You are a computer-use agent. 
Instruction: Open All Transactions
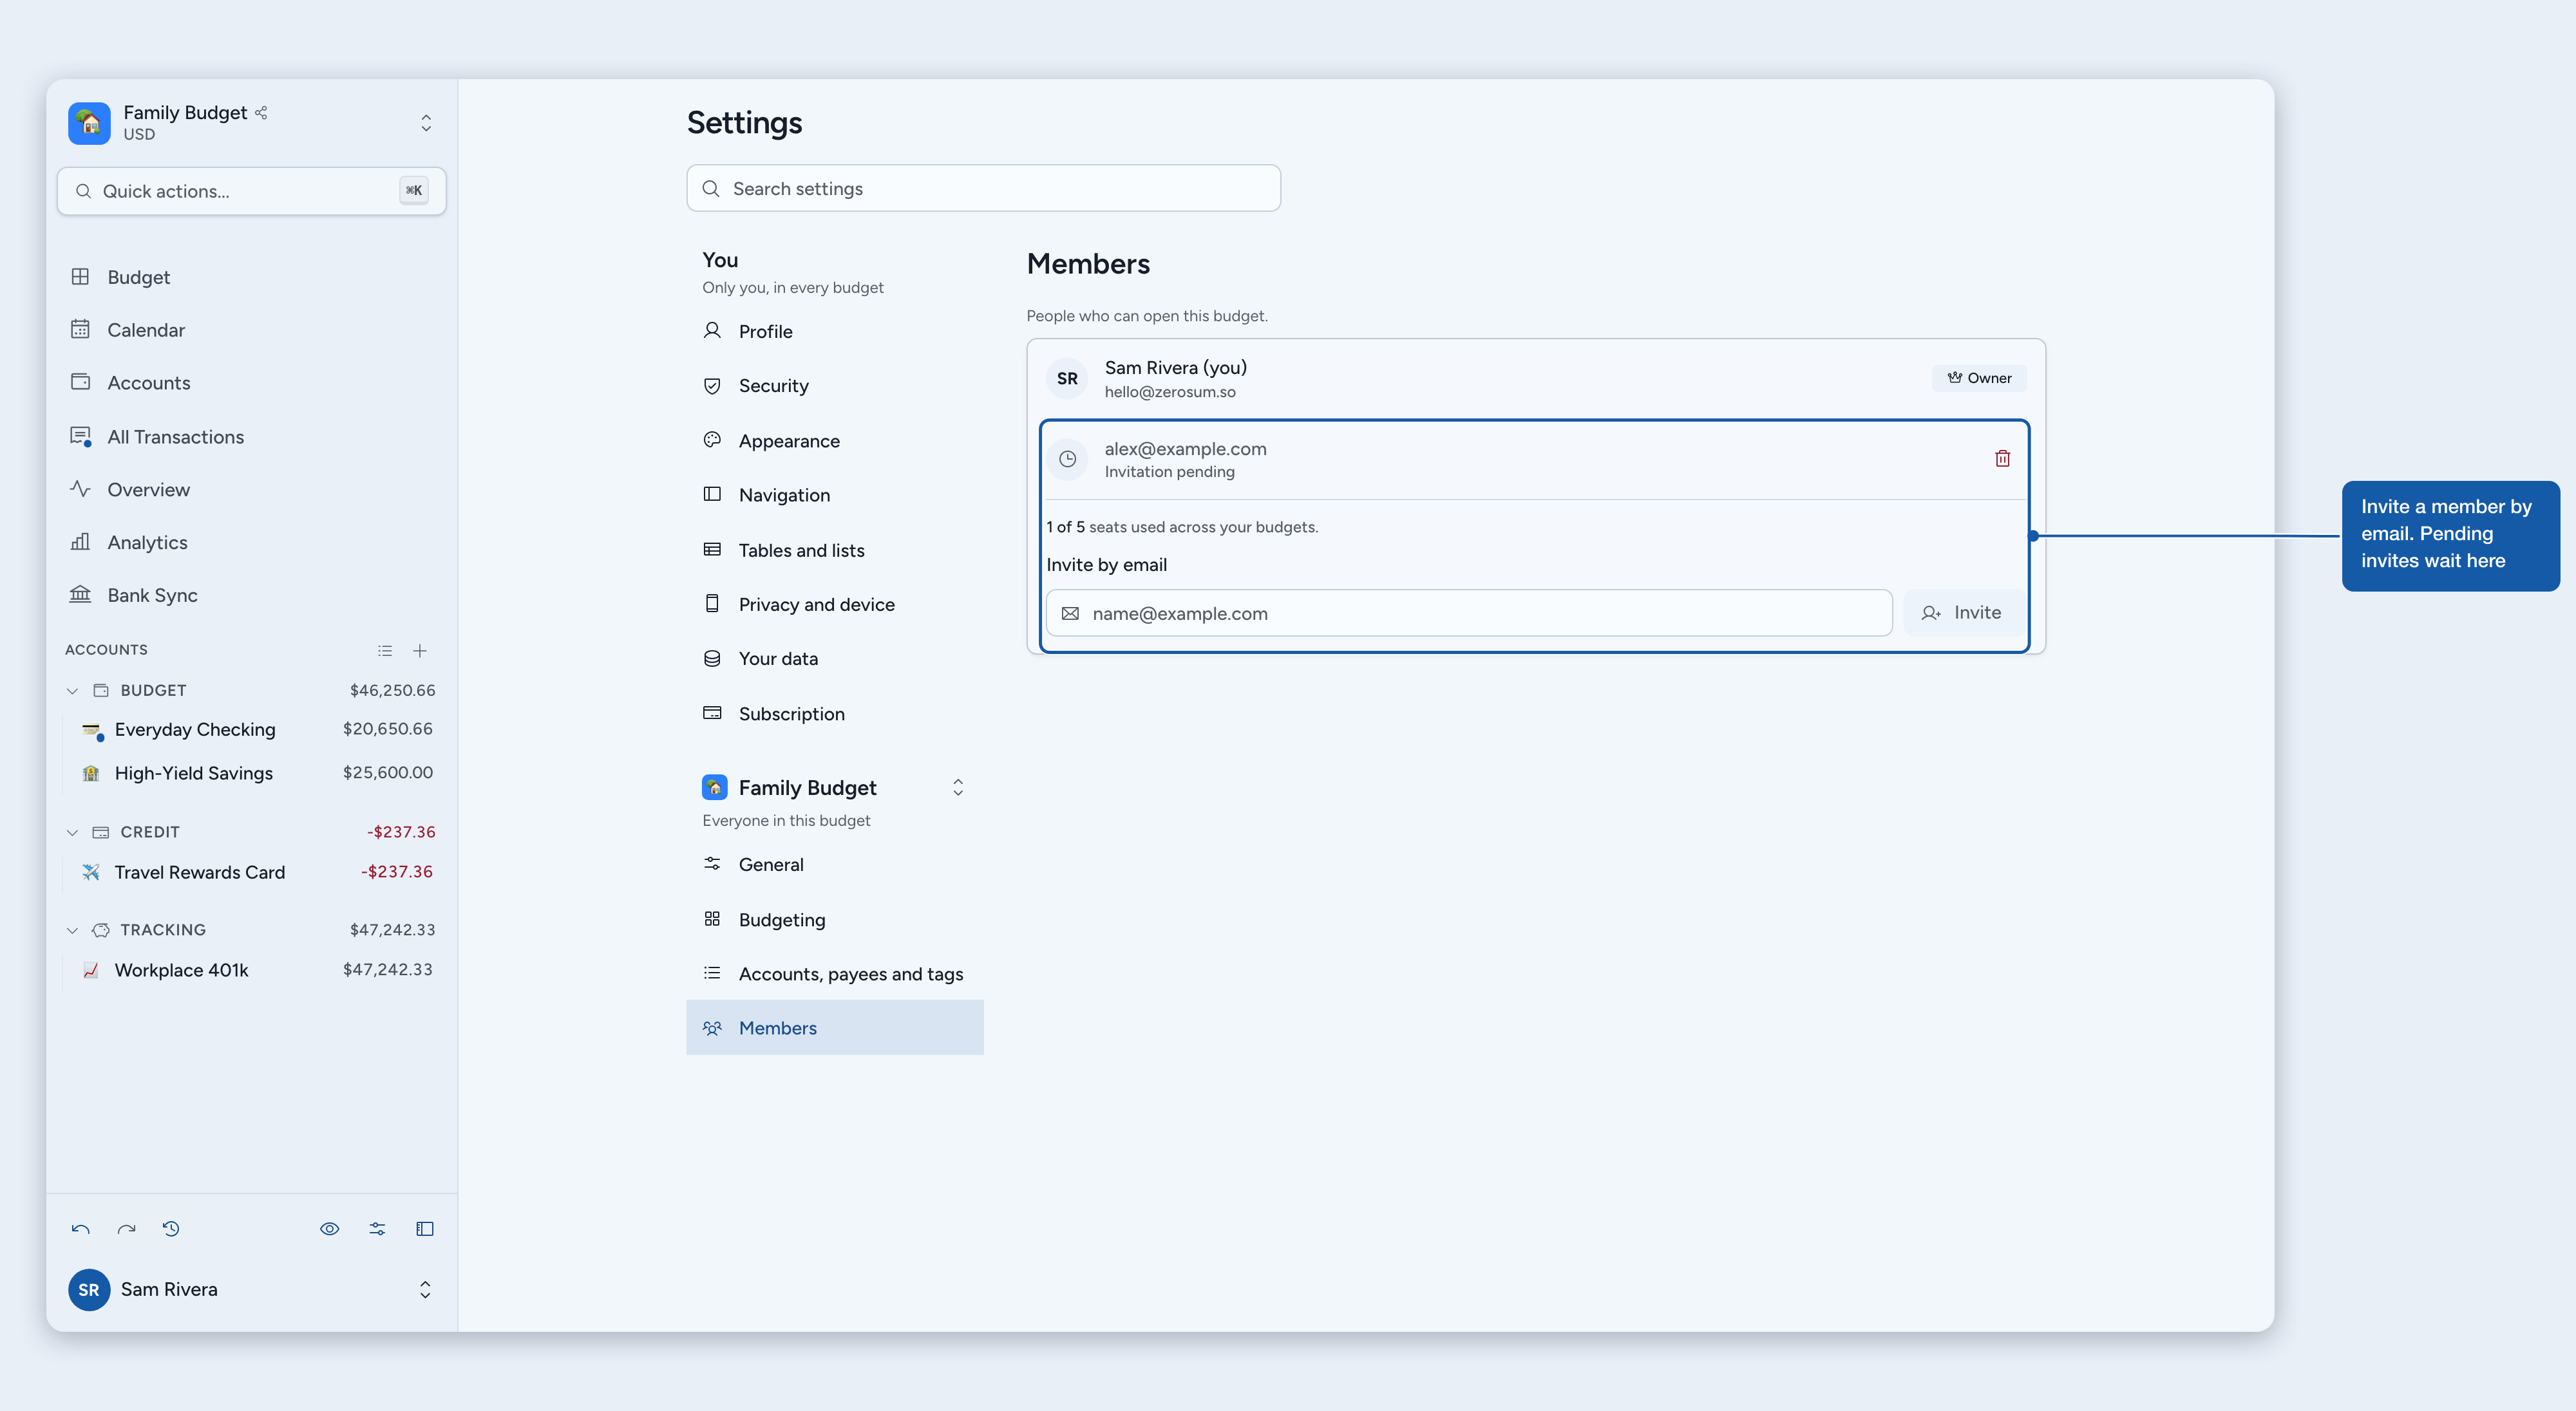click(x=252, y=436)
